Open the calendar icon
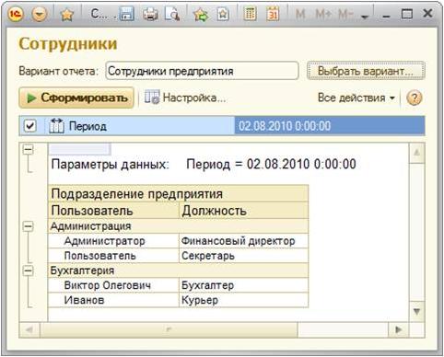444x357 pixels. point(273,14)
